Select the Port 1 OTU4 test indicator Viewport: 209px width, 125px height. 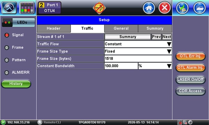click(x=49, y=8)
